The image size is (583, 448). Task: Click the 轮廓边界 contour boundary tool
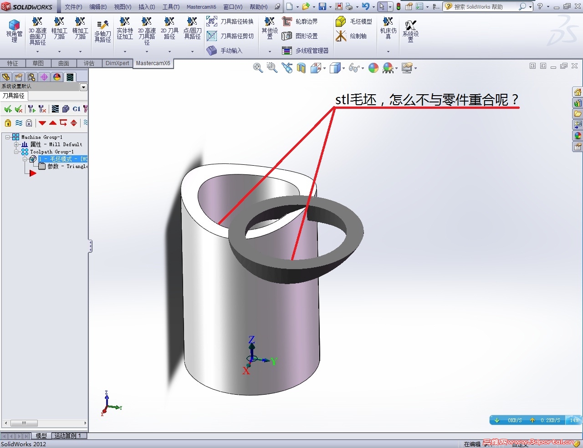point(300,21)
